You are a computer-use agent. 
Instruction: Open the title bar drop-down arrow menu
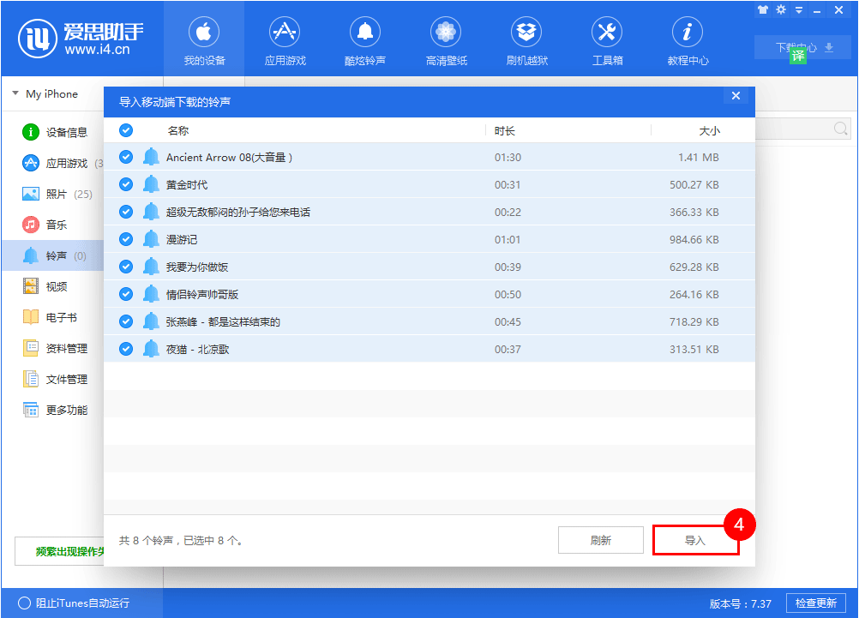tap(801, 9)
